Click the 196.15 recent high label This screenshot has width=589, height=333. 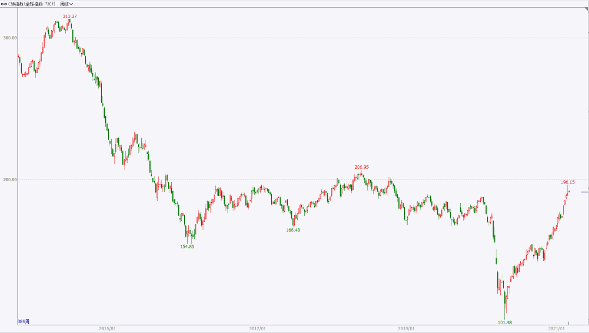pyautogui.click(x=567, y=182)
